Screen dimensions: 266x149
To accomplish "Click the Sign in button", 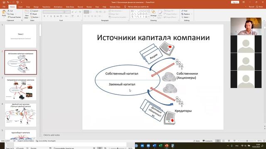I will pyautogui.click(x=235, y=2).
